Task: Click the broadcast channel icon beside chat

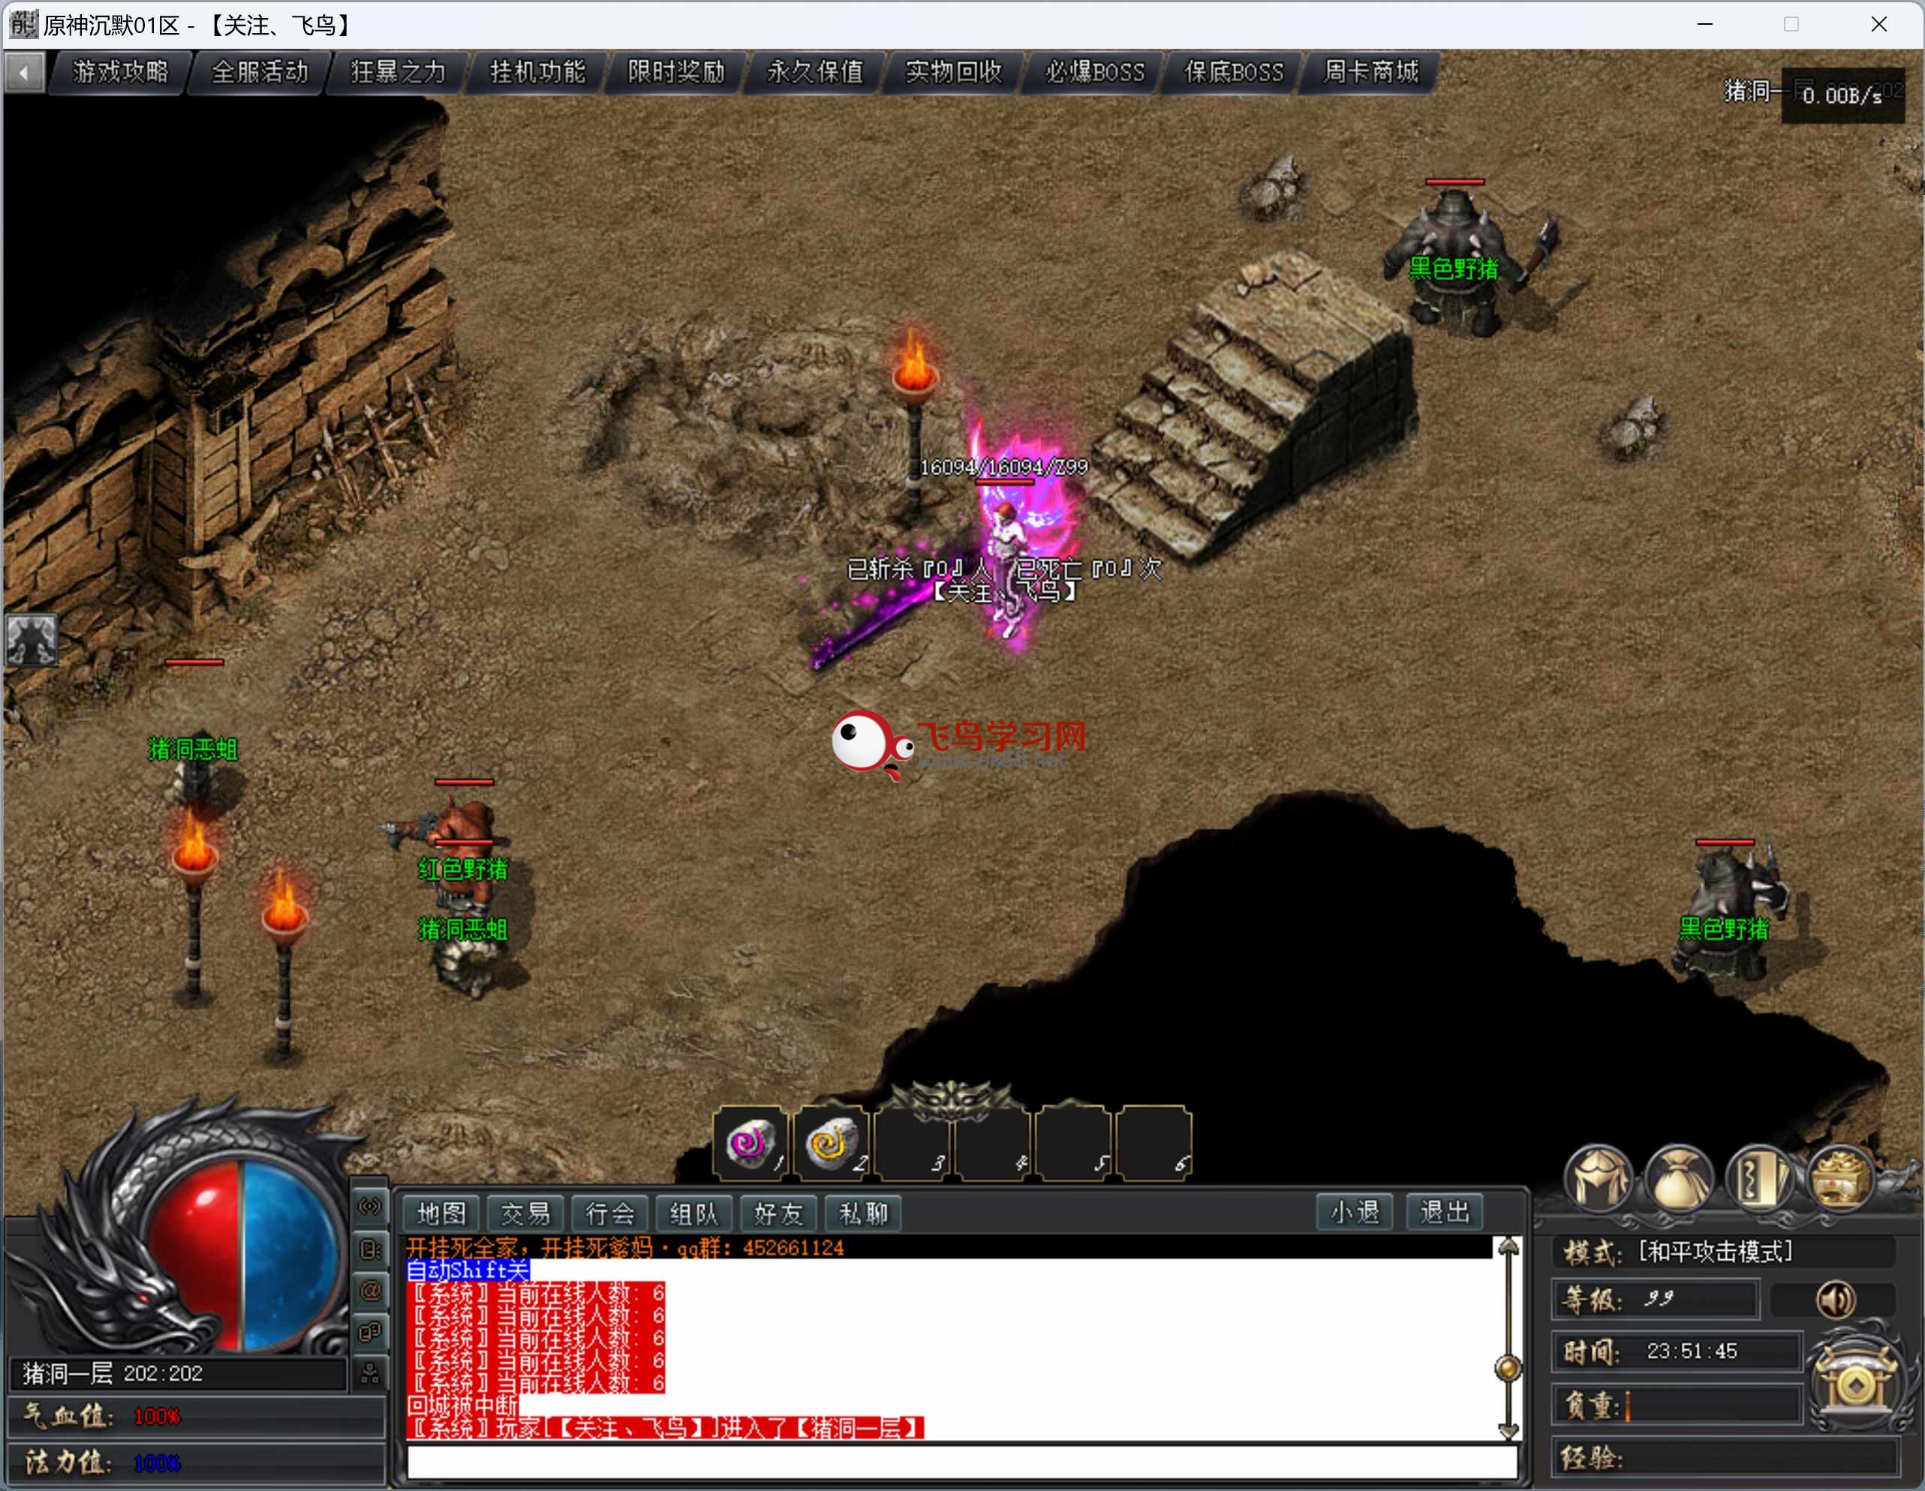Action: point(370,1207)
